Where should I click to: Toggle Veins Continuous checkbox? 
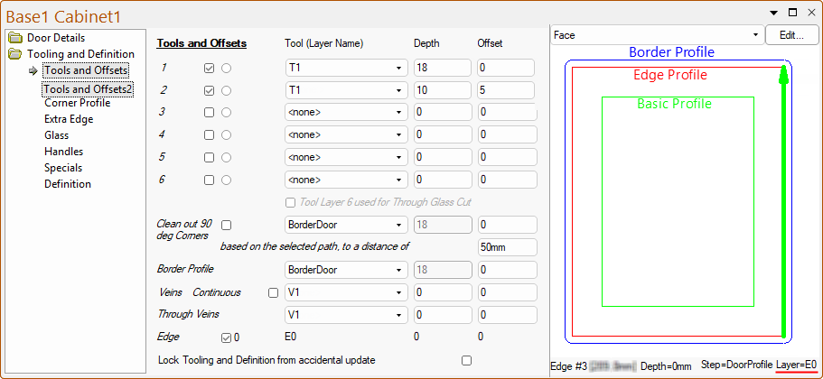click(x=273, y=293)
